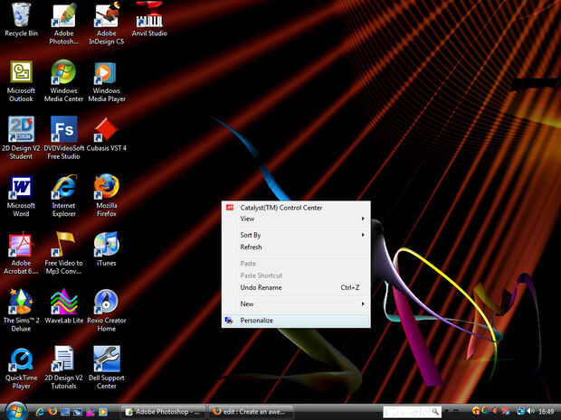Select the Adobe InDesign CS shortcut
The image size is (561, 420).
pyautogui.click(x=106, y=23)
